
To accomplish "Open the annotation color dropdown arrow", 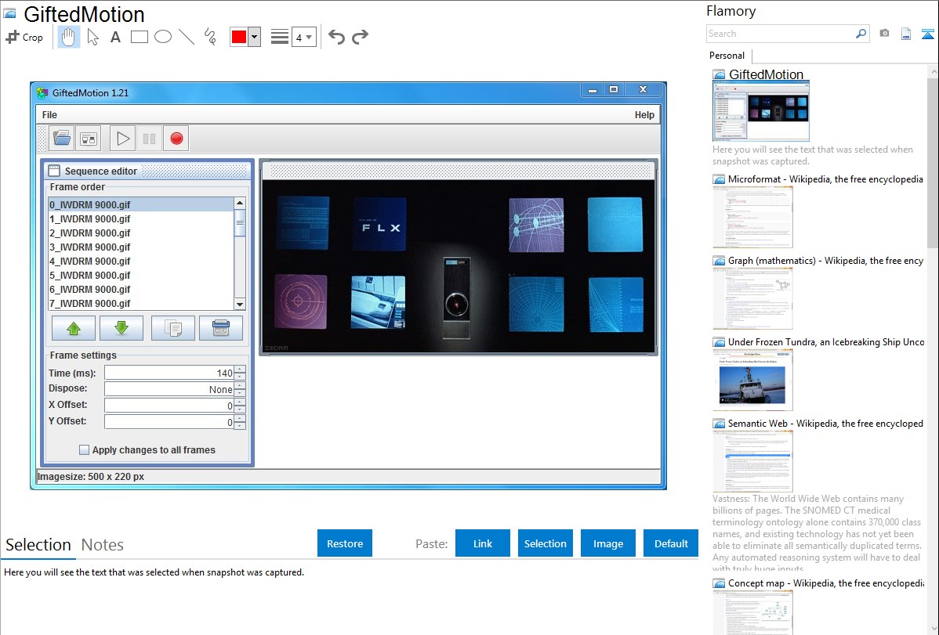I will click(x=255, y=37).
